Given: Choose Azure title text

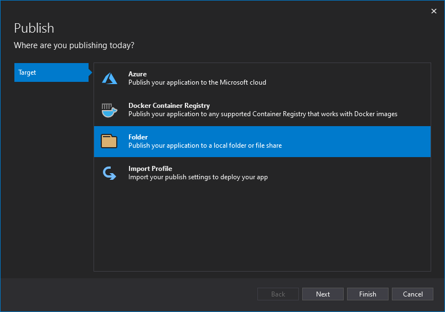Looking at the screenshot, I should point(137,74).
